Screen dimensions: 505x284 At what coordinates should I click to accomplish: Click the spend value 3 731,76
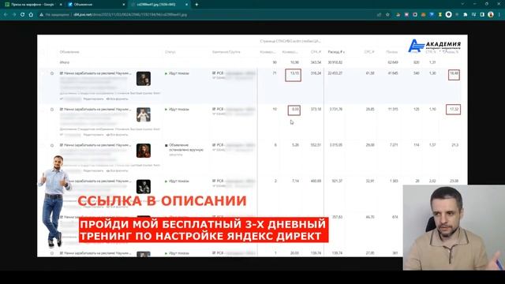point(336,110)
